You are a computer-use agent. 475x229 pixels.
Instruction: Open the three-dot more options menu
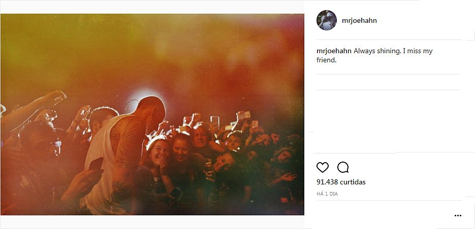(458, 215)
